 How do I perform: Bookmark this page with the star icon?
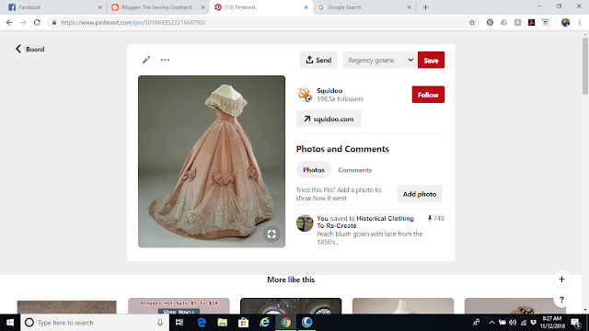coord(472,22)
